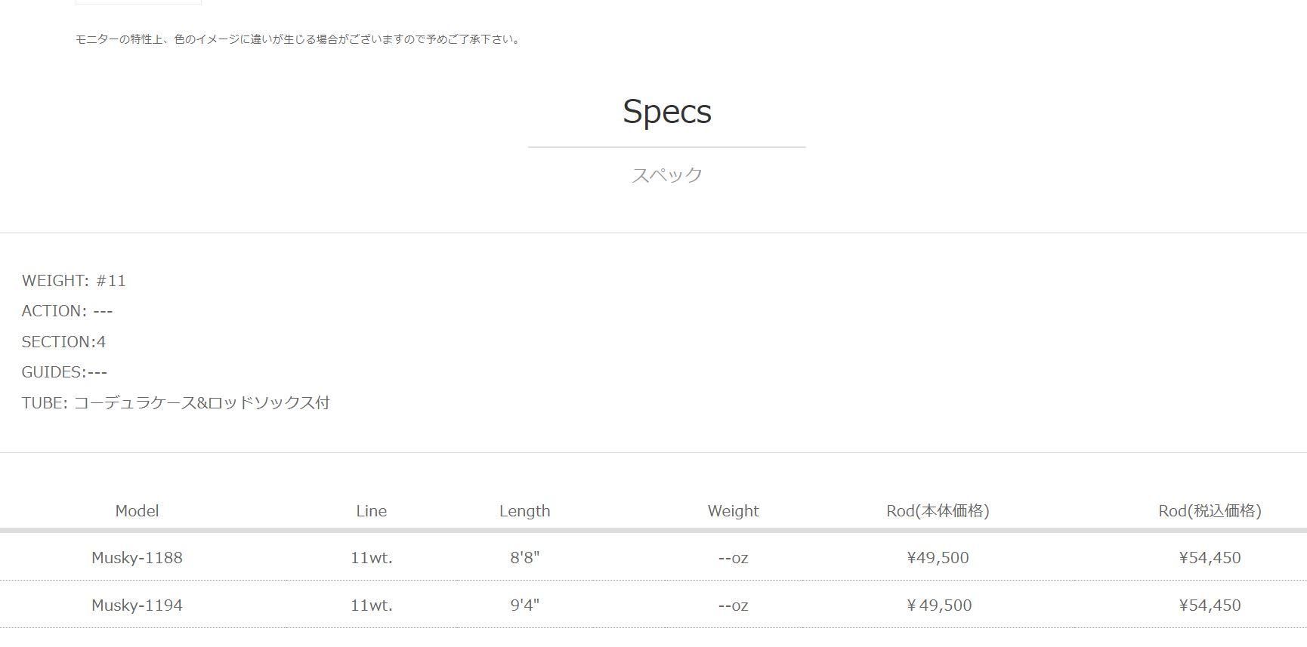The width and height of the screenshot is (1307, 647).
Task: Click the Rod(税込価格) column header
Action: coord(1210,511)
